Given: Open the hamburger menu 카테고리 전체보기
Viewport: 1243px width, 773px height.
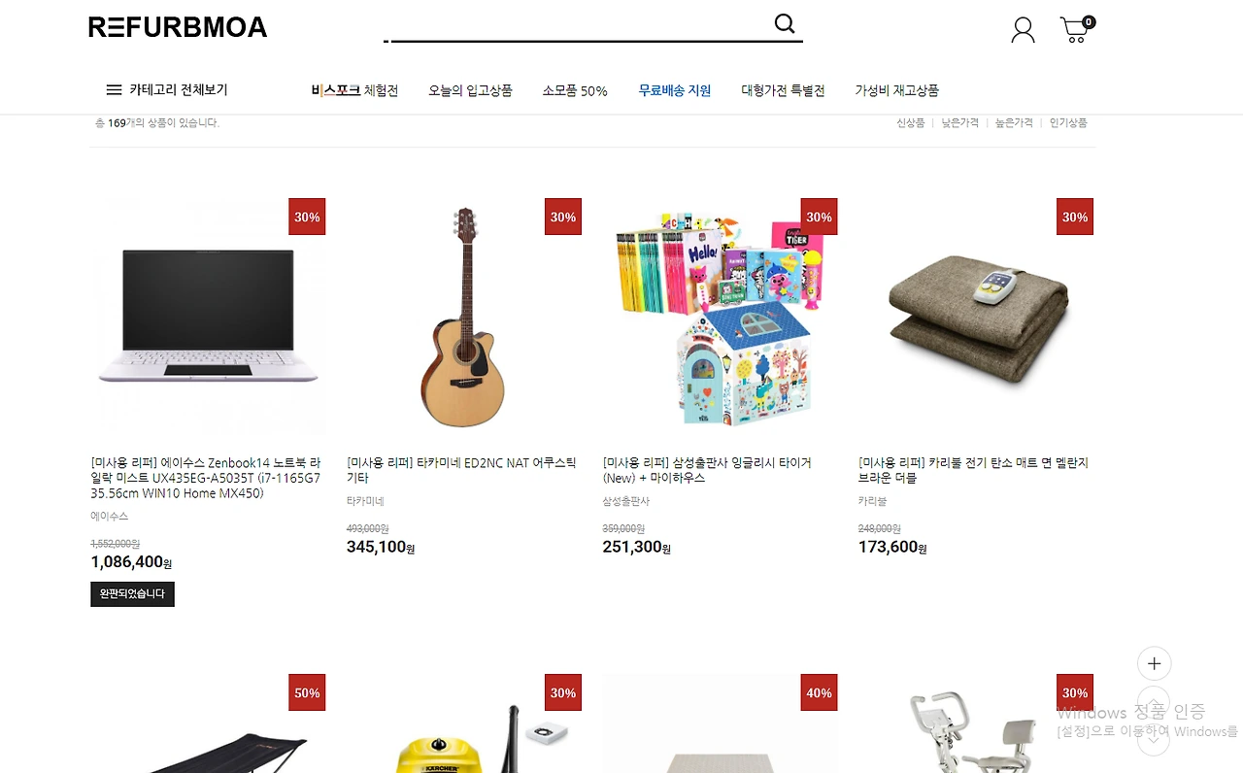Looking at the screenshot, I should pyautogui.click(x=167, y=89).
